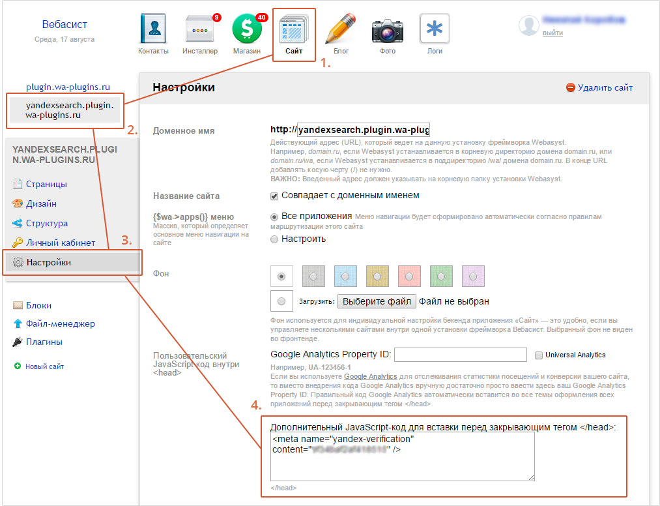
Task: Click the Вебасист title link
Action: (x=65, y=24)
